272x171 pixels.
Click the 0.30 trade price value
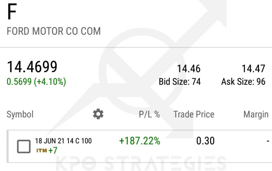coord(205,141)
